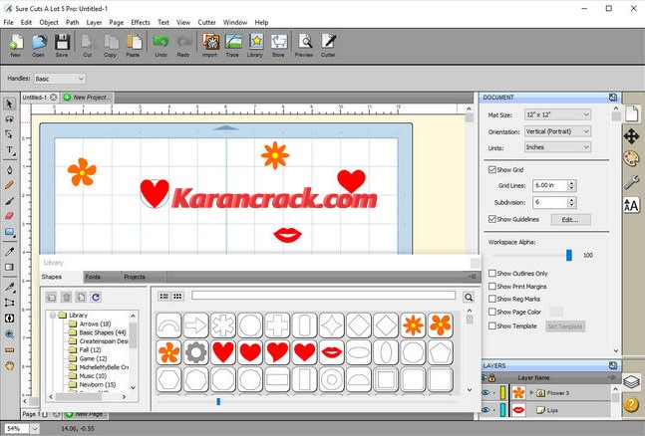
Task: Click the New document toolbar icon
Action: [x=16, y=45]
